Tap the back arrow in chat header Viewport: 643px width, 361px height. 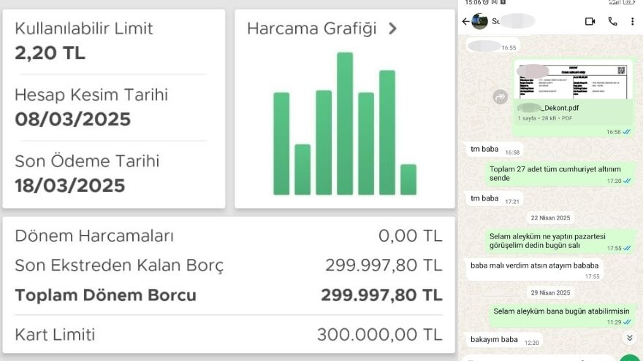[465, 22]
